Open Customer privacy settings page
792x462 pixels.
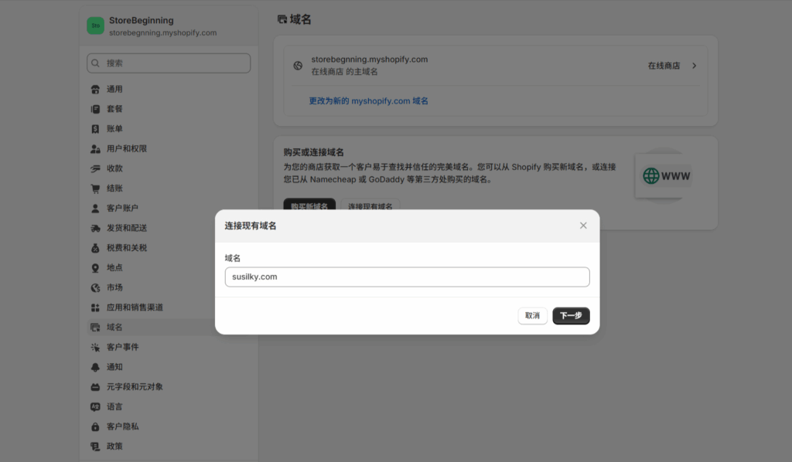click(x=122, y=426)
